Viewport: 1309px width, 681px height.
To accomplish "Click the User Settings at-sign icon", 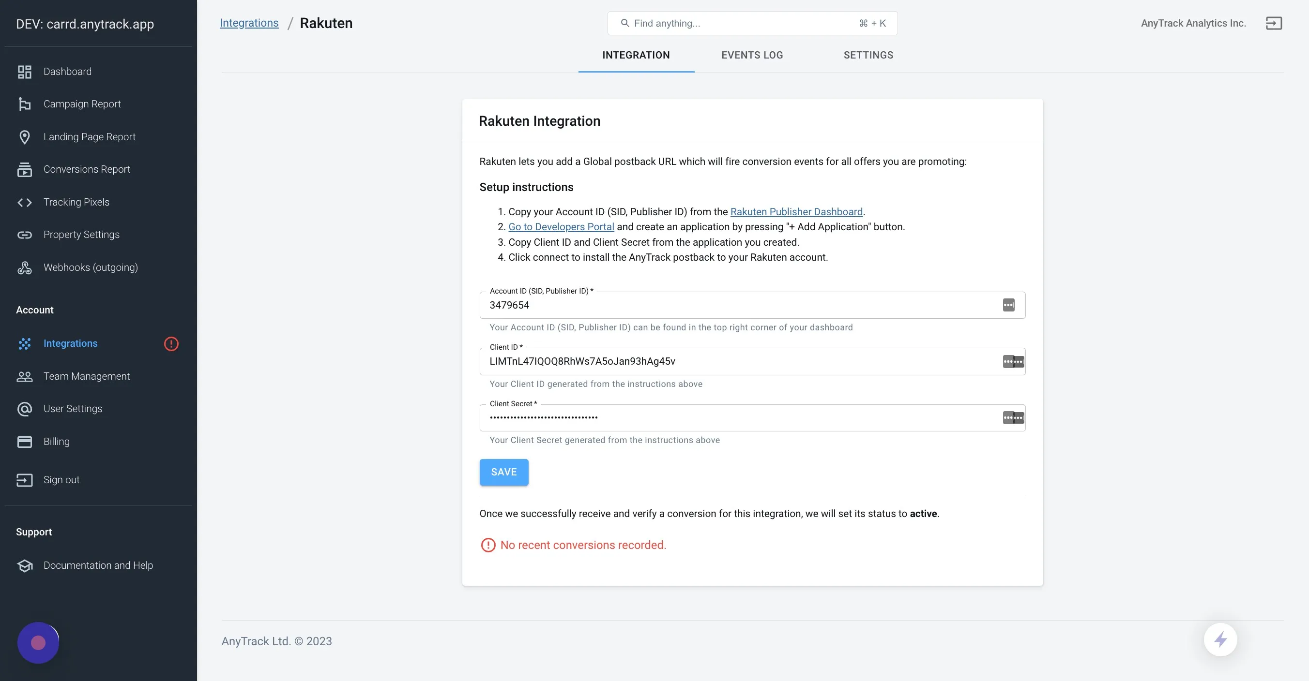I will [x=24, y=409].
